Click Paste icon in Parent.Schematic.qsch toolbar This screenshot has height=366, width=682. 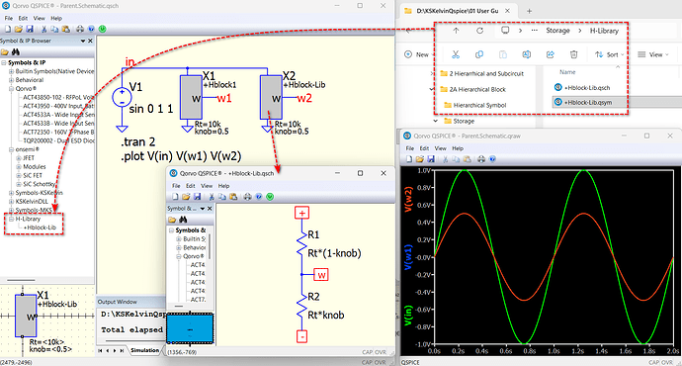pos(66,29)
